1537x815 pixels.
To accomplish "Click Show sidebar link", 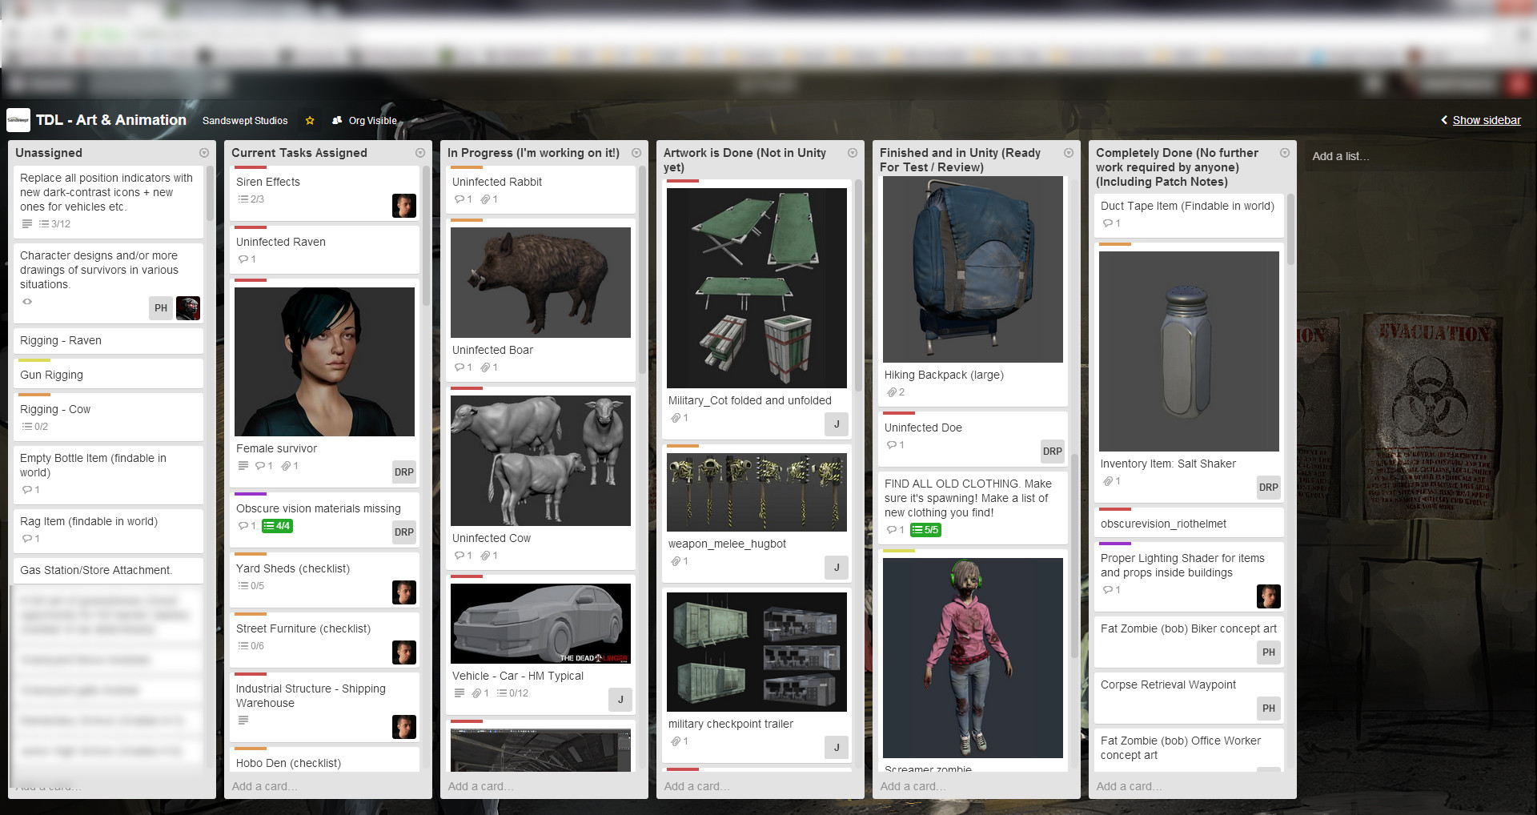I will click(x=1486, y=120).
